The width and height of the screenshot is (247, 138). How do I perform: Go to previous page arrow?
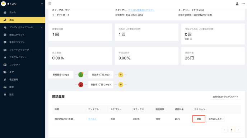225,130
